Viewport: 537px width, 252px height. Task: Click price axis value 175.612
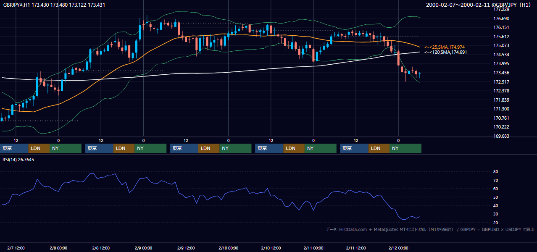(501, 37)
